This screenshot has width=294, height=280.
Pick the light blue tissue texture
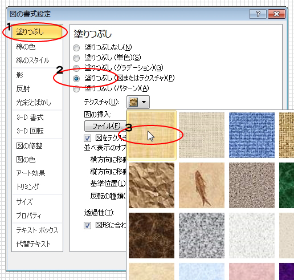coord(202,271)
